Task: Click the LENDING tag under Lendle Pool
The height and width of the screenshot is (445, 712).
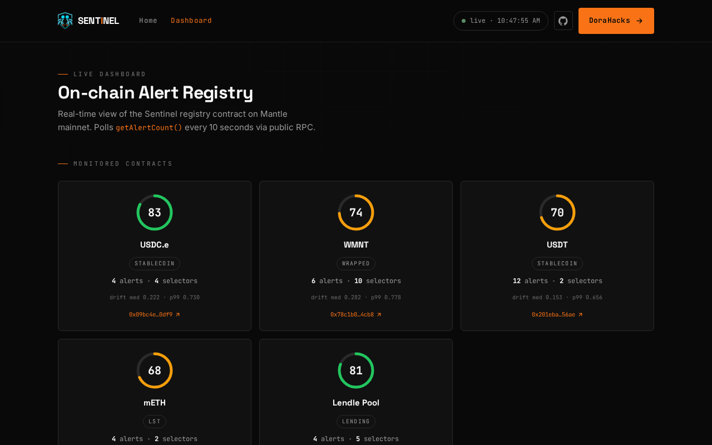Action: 356,422
